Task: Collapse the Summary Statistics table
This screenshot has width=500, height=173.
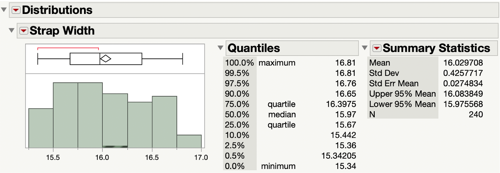Action: (x=364, y=48)
